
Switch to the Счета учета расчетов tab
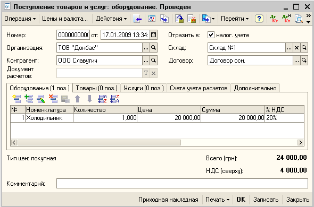[199, 88]
